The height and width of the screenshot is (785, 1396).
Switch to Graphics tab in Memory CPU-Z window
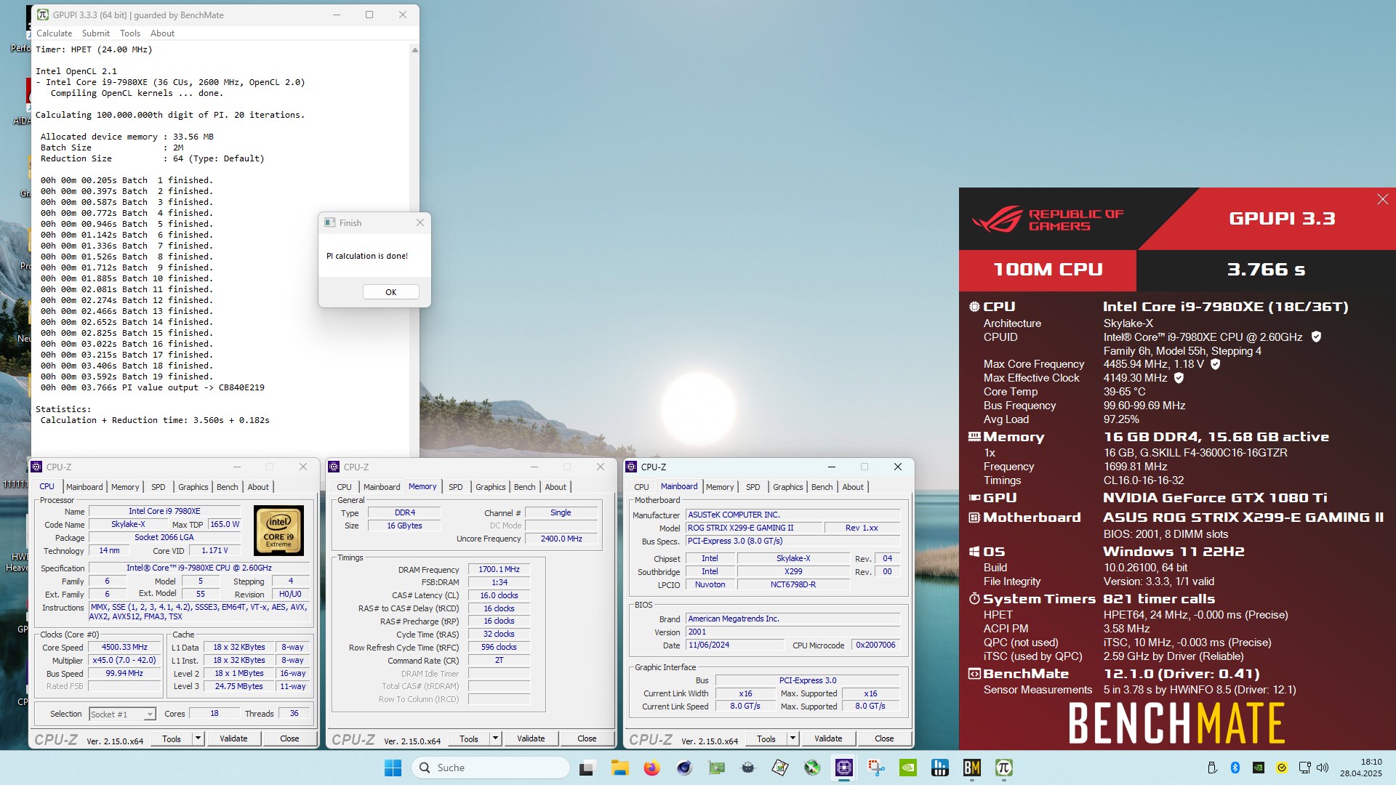491,487
